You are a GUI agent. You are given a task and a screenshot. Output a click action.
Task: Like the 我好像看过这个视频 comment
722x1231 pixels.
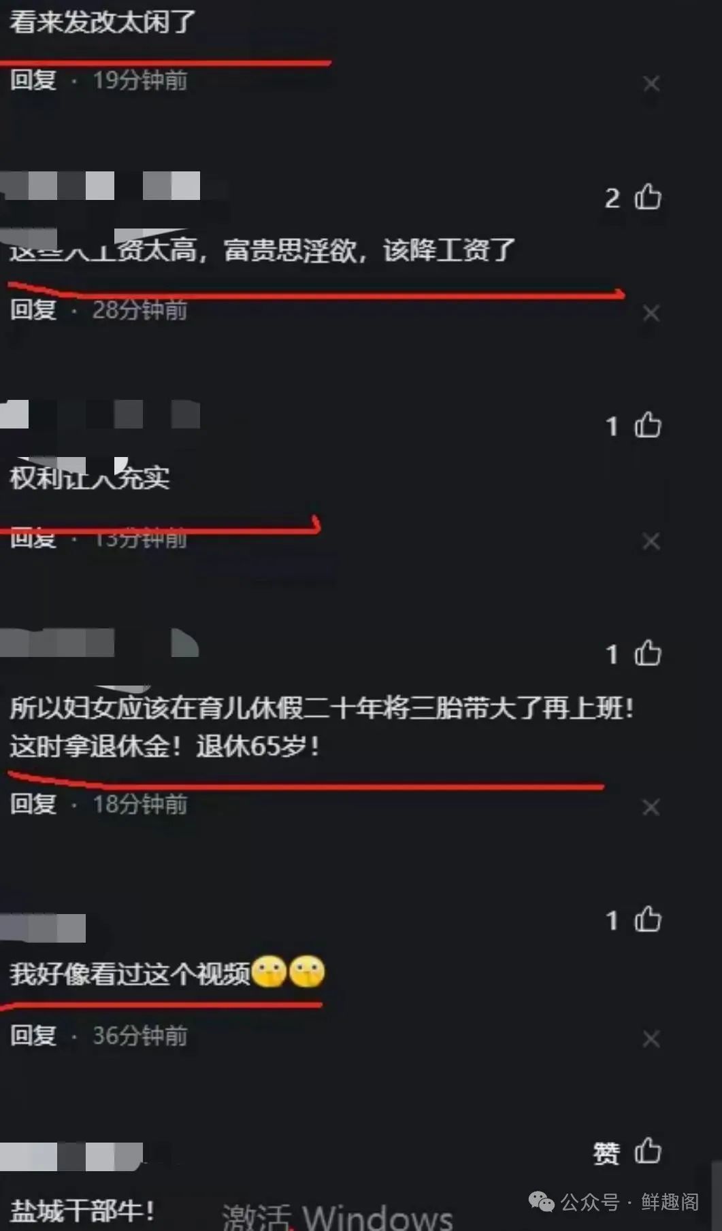pyautogui.click(x=648, y=919)
